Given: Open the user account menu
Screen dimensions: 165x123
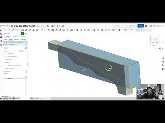Looking at the screenshot, I should point(157,26).
